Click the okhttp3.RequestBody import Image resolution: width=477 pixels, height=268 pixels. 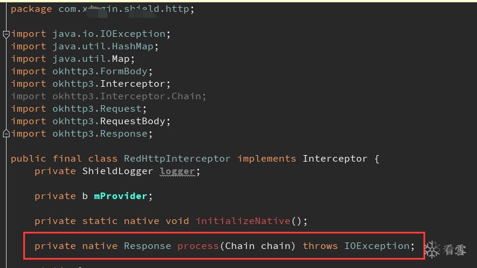(91, 121)
